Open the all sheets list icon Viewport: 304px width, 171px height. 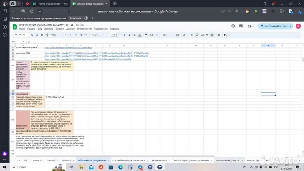(25, 160)
